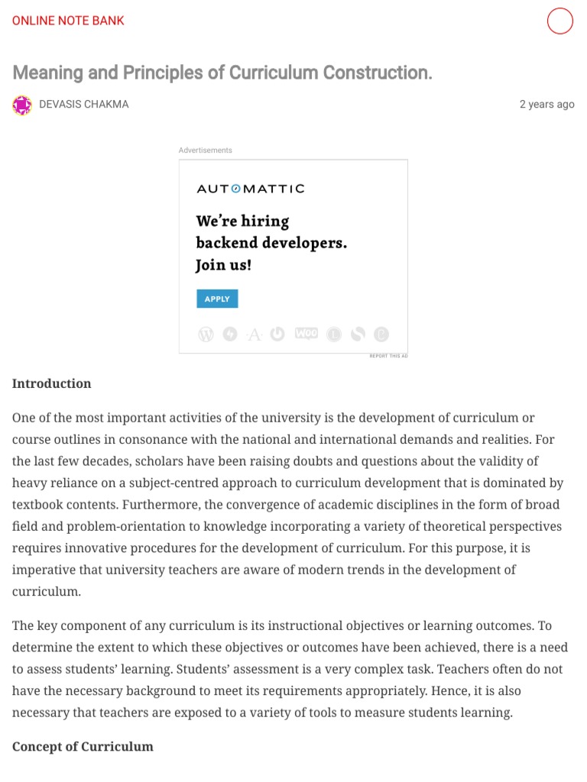Image resolution: width=587 pixels, height=782 pixels.
Task: Click the red circle button at top right
Action: (x=560, y=21)
